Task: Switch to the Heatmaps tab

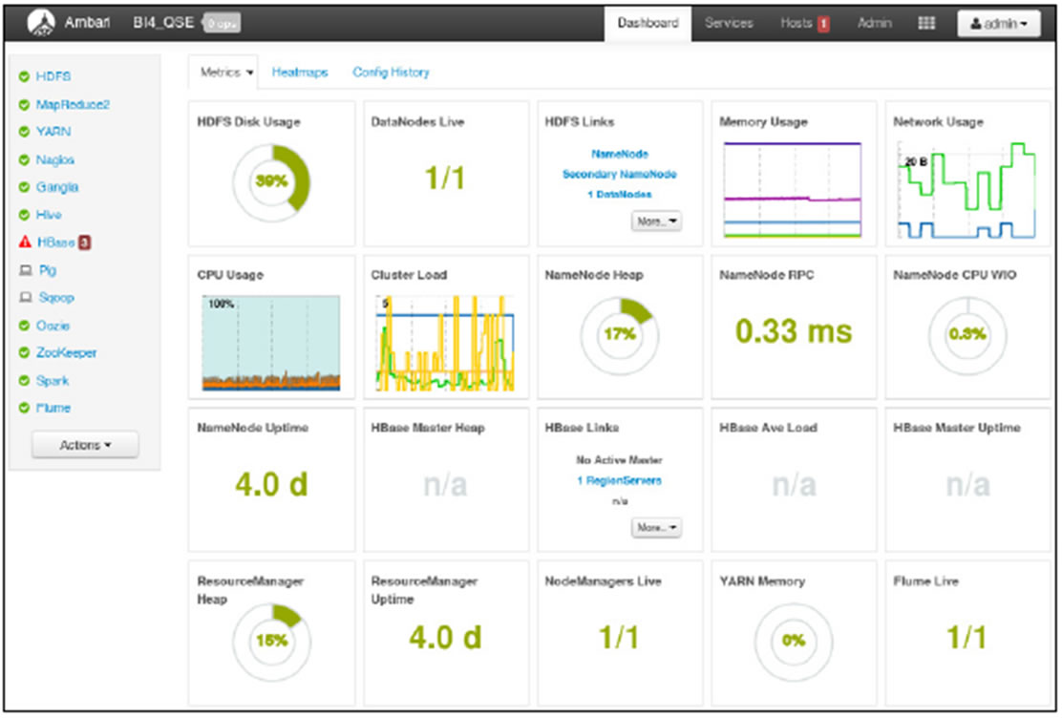Action: pos(299,72)
